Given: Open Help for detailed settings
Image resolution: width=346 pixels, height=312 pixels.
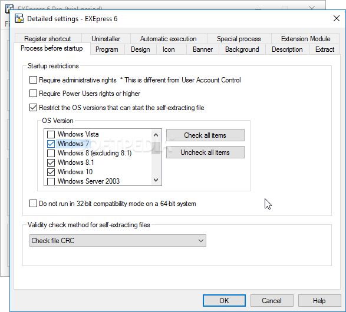Looking at the screenshot, I should click(319, 301).
